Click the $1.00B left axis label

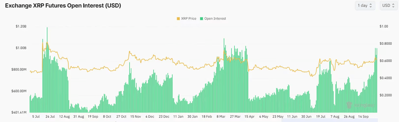21,48
